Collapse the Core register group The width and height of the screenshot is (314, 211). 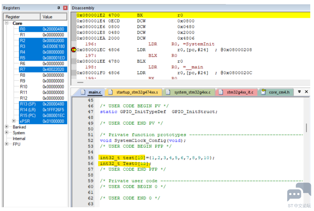coord(6,23)
